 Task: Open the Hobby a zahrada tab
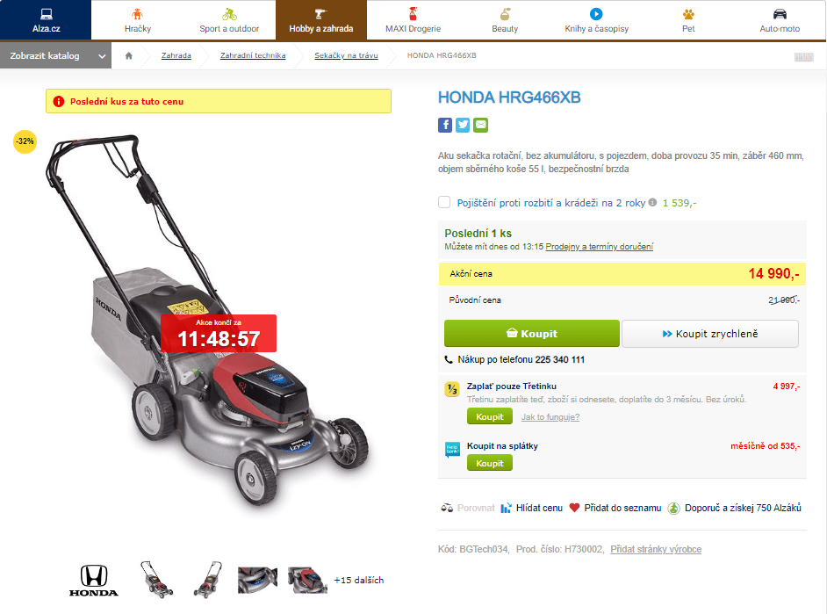point(320,20)
